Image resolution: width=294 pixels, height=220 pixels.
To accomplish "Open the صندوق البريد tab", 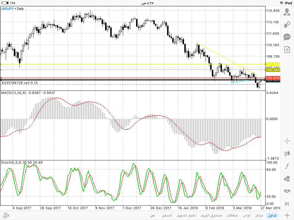I will tap(211, 215).
